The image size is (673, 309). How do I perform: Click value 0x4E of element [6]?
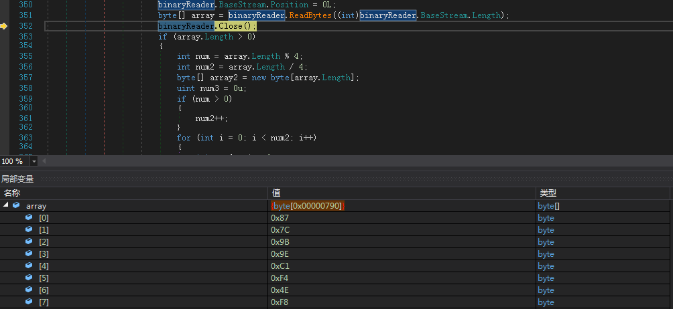[280, 290]
